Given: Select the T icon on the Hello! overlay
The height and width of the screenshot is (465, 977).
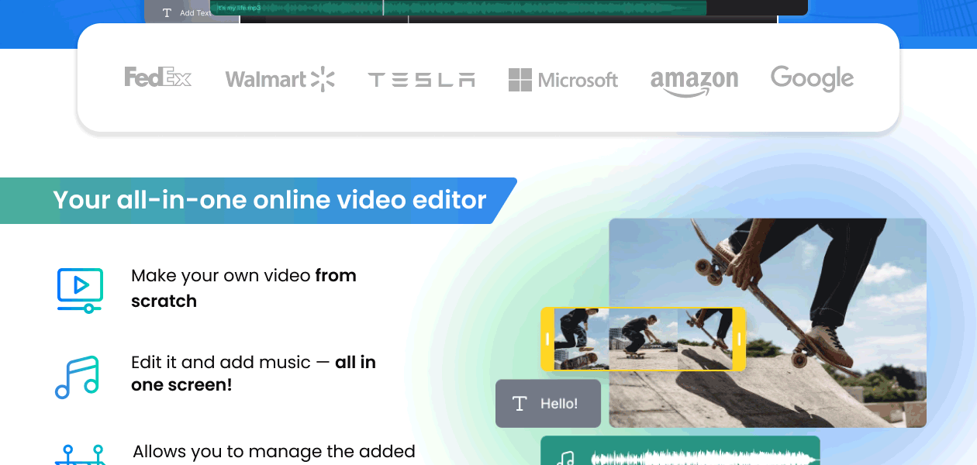Looking at the screenshot, I should click(x=519, y=403).
